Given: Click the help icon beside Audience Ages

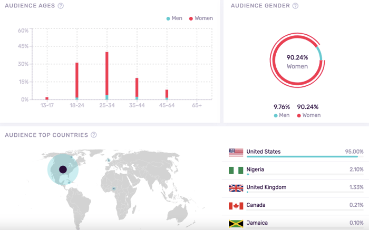Looking at the screenshot, I should pyautogui.click(x=61, y=6).
